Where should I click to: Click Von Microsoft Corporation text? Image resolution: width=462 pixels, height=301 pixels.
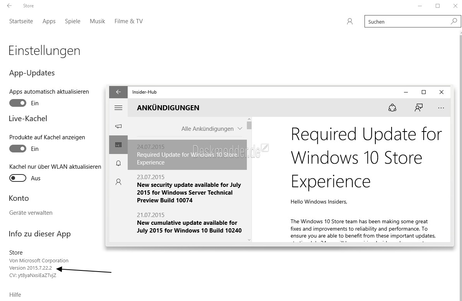[x=39, y=260]
